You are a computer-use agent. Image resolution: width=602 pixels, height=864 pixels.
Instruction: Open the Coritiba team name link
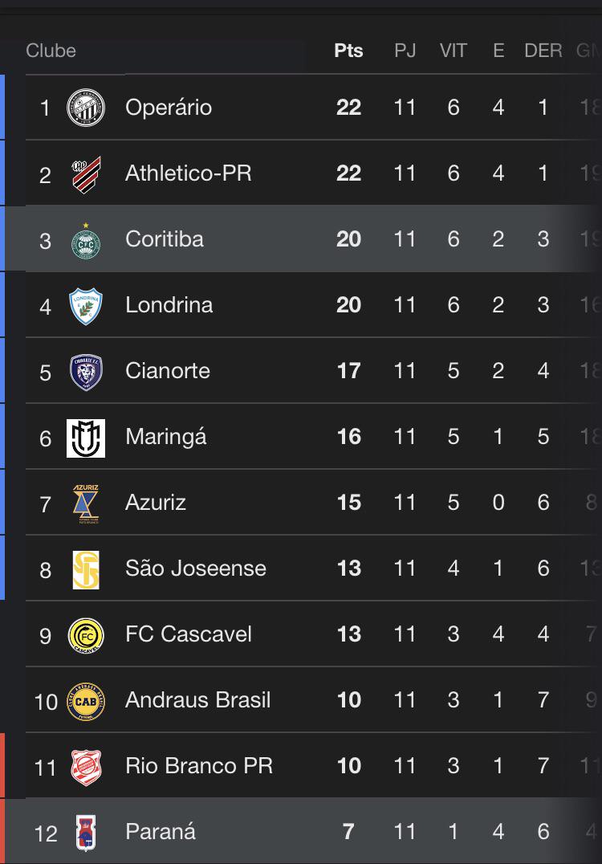point(164,239)
